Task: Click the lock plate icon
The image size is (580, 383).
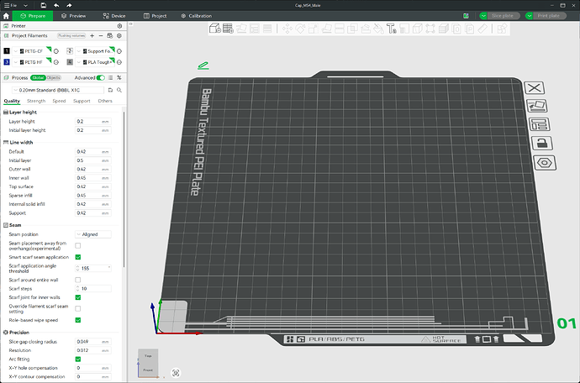Action: pyautogui.click(x=542, y=144)
